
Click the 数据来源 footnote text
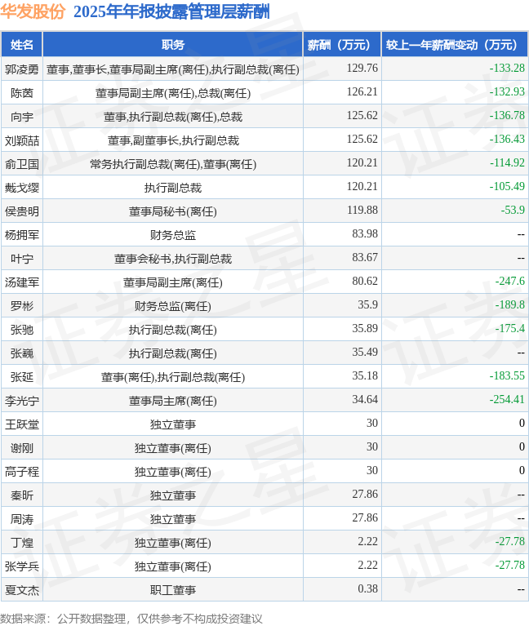pos(131,619)
